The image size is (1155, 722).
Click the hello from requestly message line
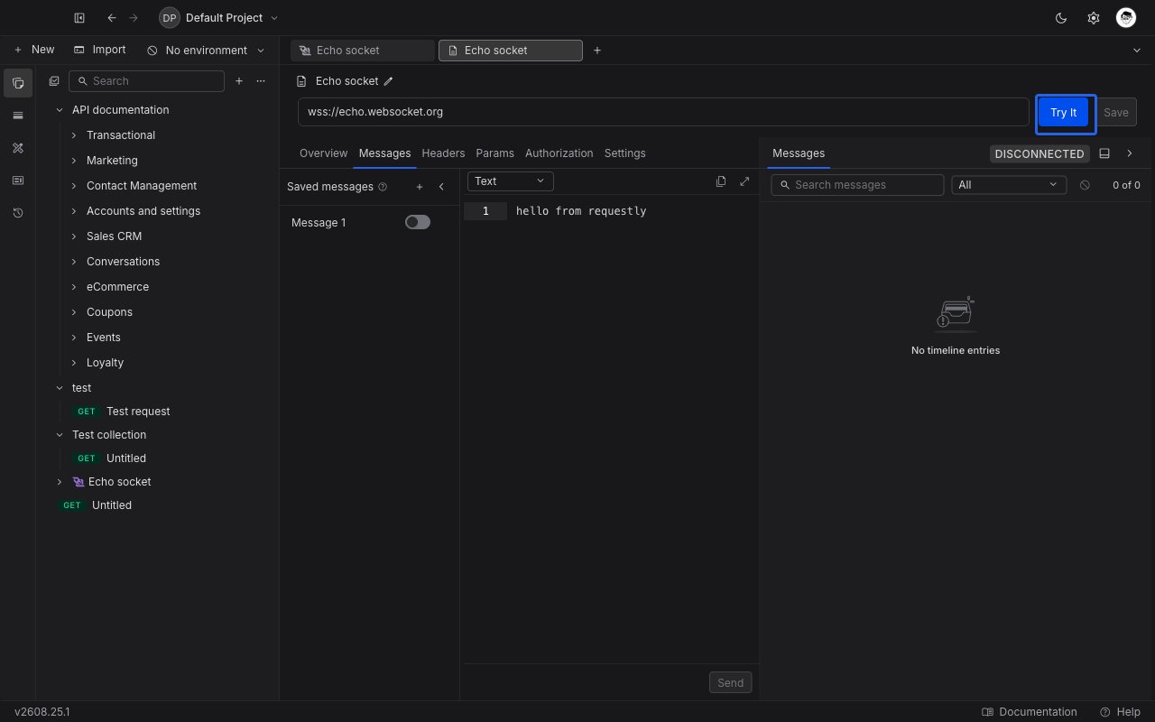(x=581, y=211)
